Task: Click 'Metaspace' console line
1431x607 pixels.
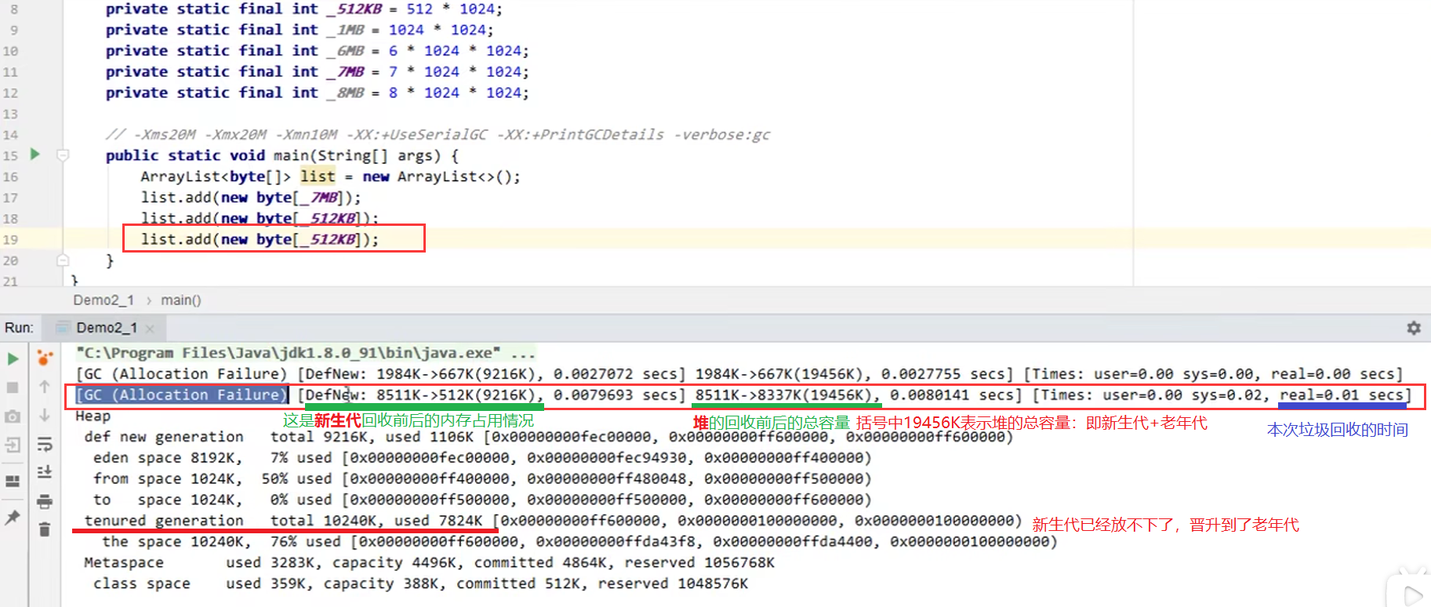Action: [x=429, y=563]
